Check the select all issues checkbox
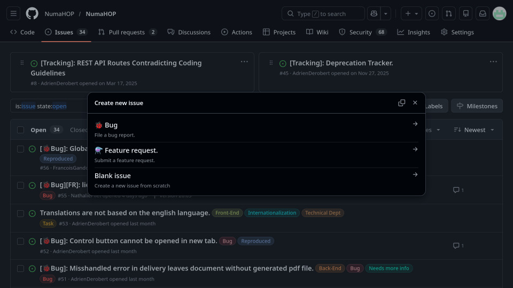Screen dimensions: 513x288 [20, 130]
